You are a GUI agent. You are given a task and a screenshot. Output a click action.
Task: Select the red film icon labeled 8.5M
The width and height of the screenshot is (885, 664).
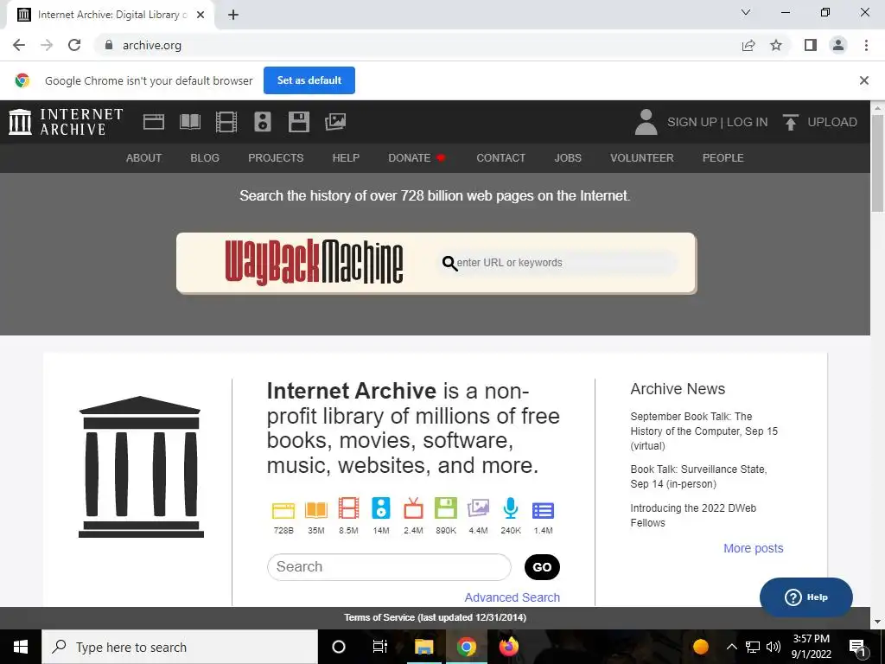[x=348, y=508]
